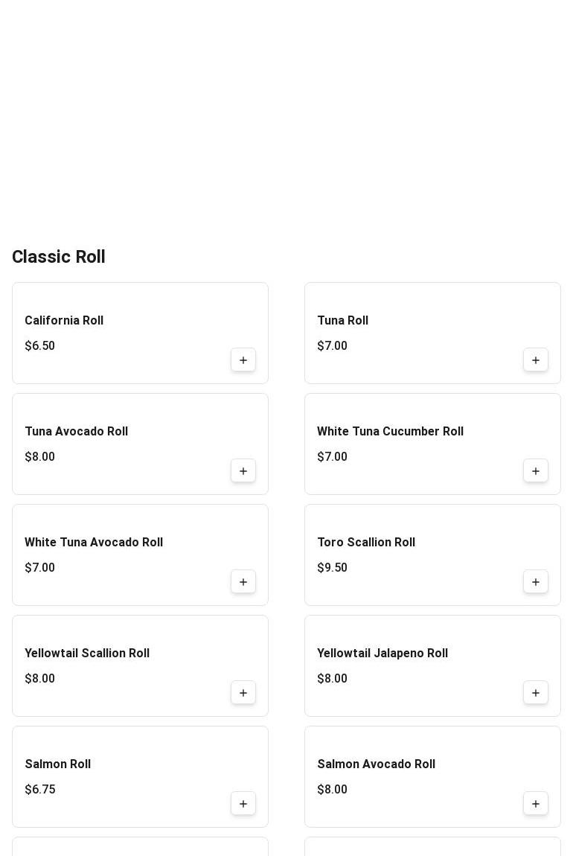Image resolution: width=573 pixels, height=856 pixels.
Task: Select the Toro Scallion Roll title
Action: pos(366,542)
